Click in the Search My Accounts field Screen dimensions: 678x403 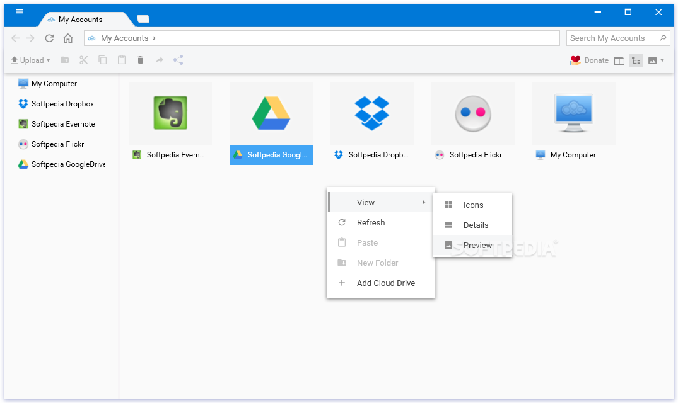[618, 38]
